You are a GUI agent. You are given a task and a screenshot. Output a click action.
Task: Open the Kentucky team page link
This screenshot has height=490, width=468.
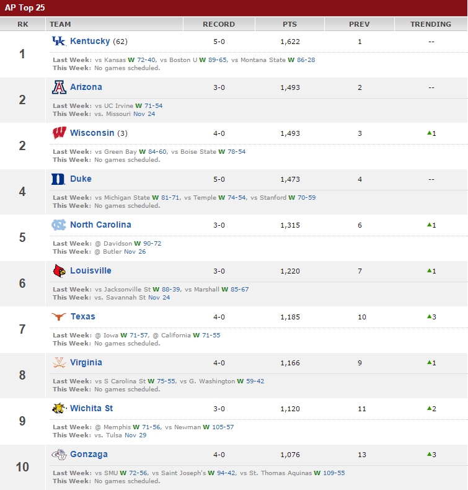click(90, 42)
